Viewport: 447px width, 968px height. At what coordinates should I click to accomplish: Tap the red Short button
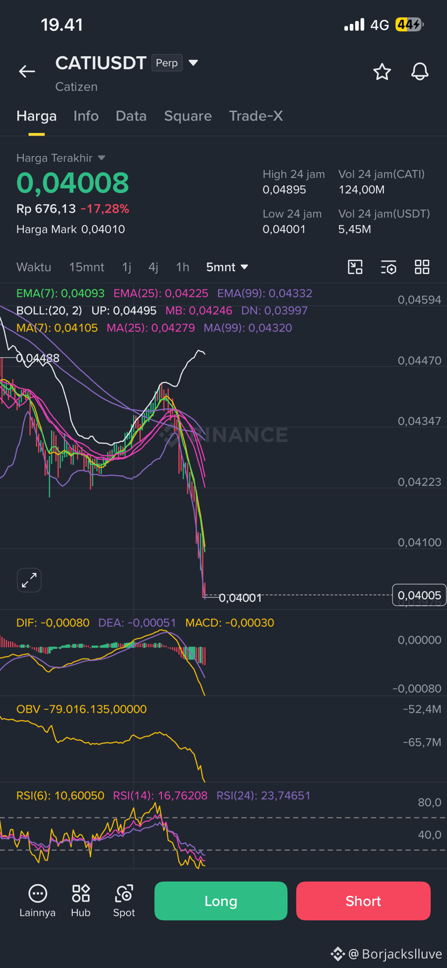(x=363, y=901)
